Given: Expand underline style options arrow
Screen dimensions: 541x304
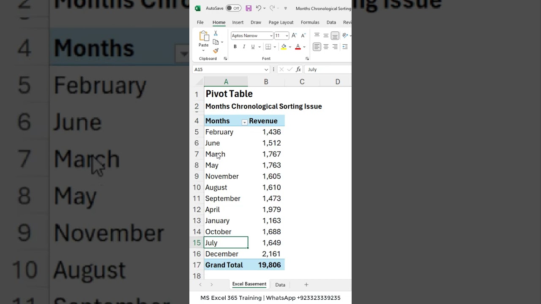Looking at the screenshot, I should tap(259, 47).
